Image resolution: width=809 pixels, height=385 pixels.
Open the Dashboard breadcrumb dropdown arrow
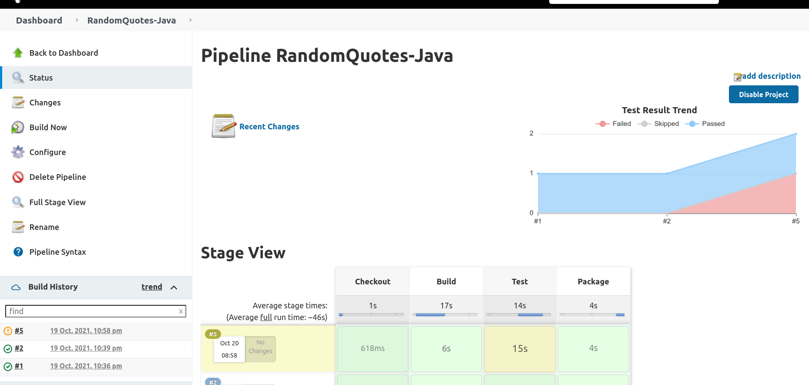[77, 20]
